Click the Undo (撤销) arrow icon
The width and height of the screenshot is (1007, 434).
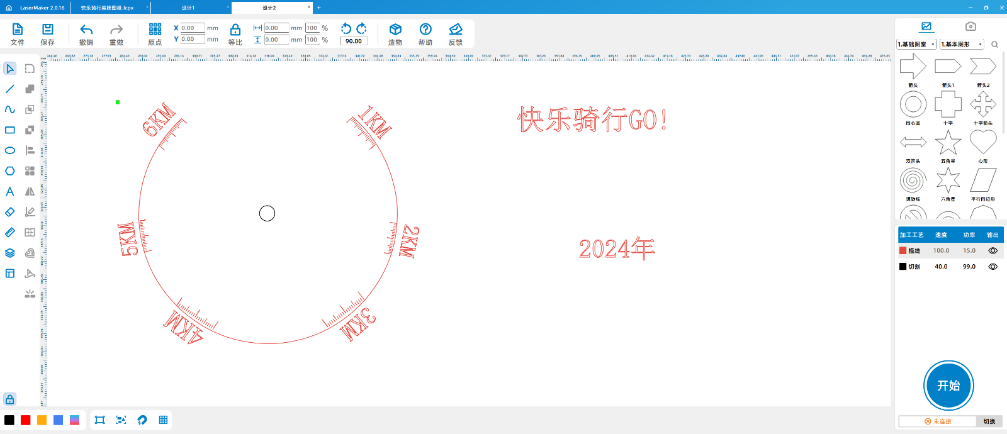click(x=86, y=30)
